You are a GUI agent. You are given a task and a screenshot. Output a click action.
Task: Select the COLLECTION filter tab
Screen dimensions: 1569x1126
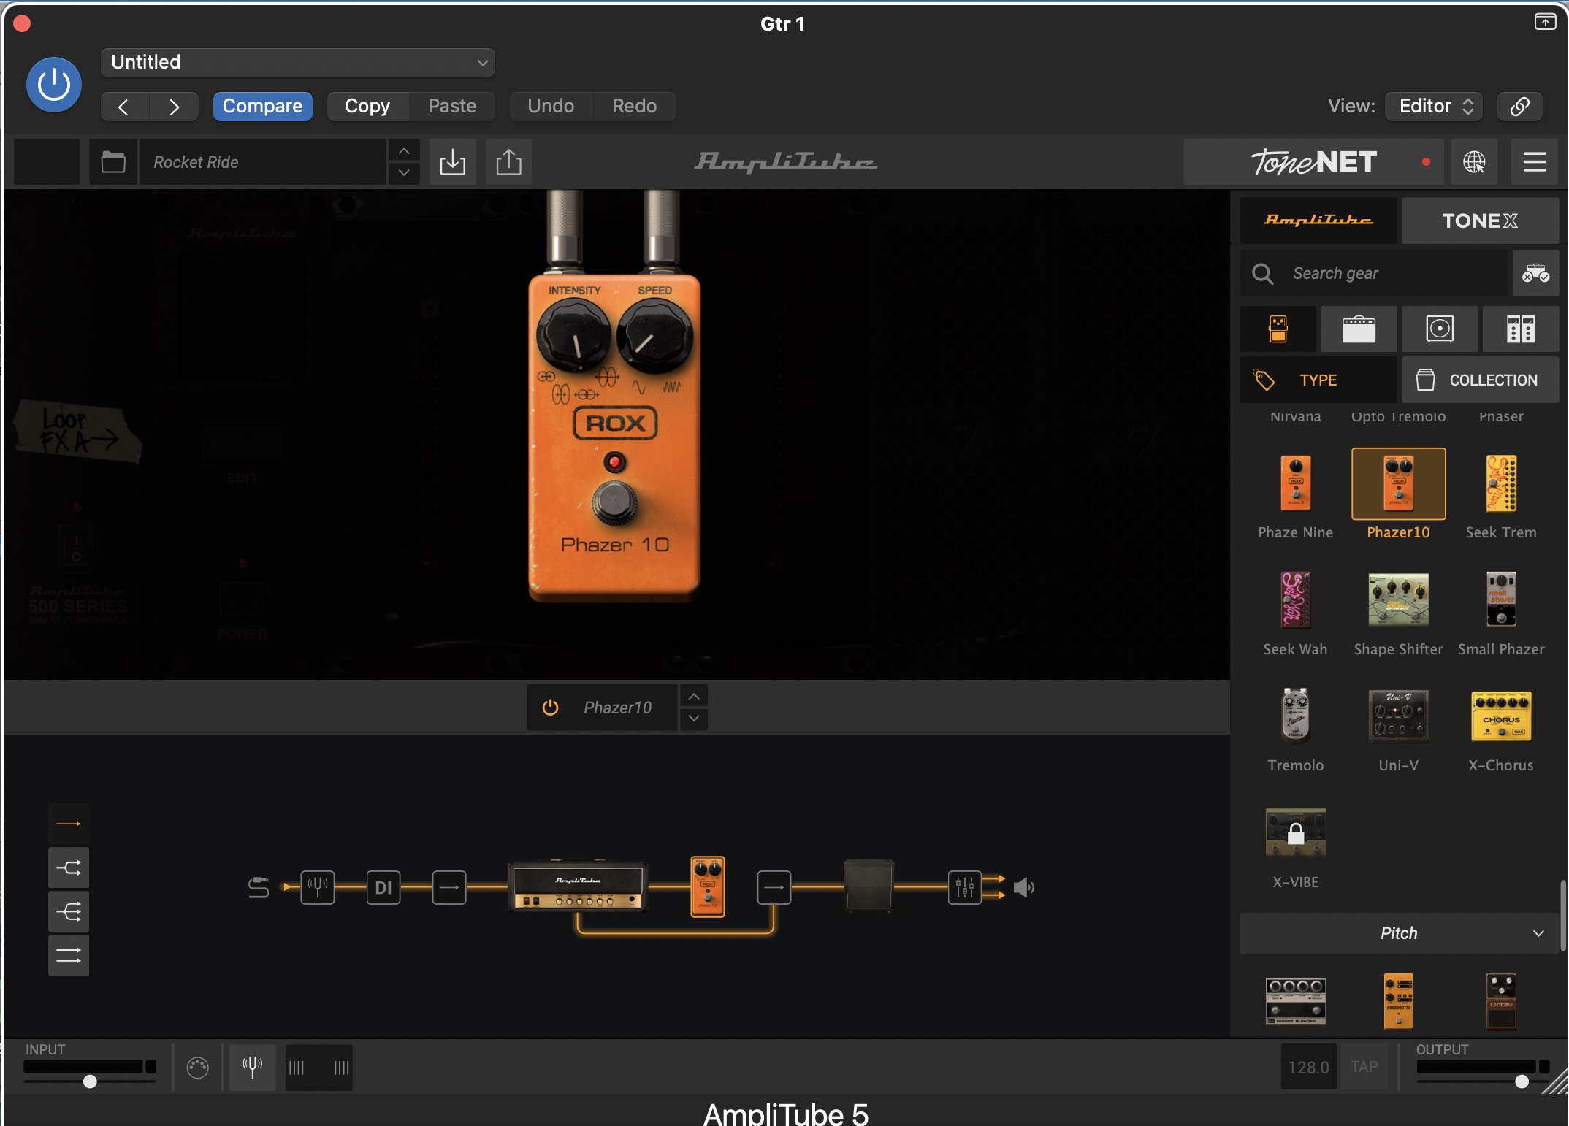click(1479, 380)
